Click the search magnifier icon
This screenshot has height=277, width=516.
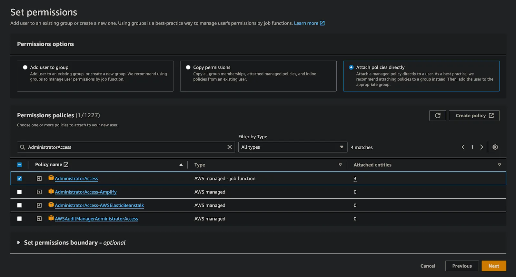coord(23,147)
